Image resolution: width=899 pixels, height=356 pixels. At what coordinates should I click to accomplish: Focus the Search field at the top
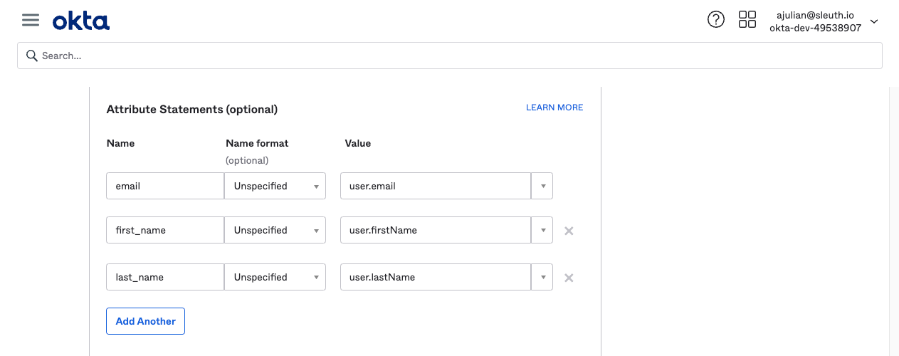(x=456, y=56)
